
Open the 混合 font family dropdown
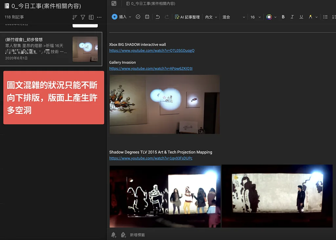coord(234,17)
